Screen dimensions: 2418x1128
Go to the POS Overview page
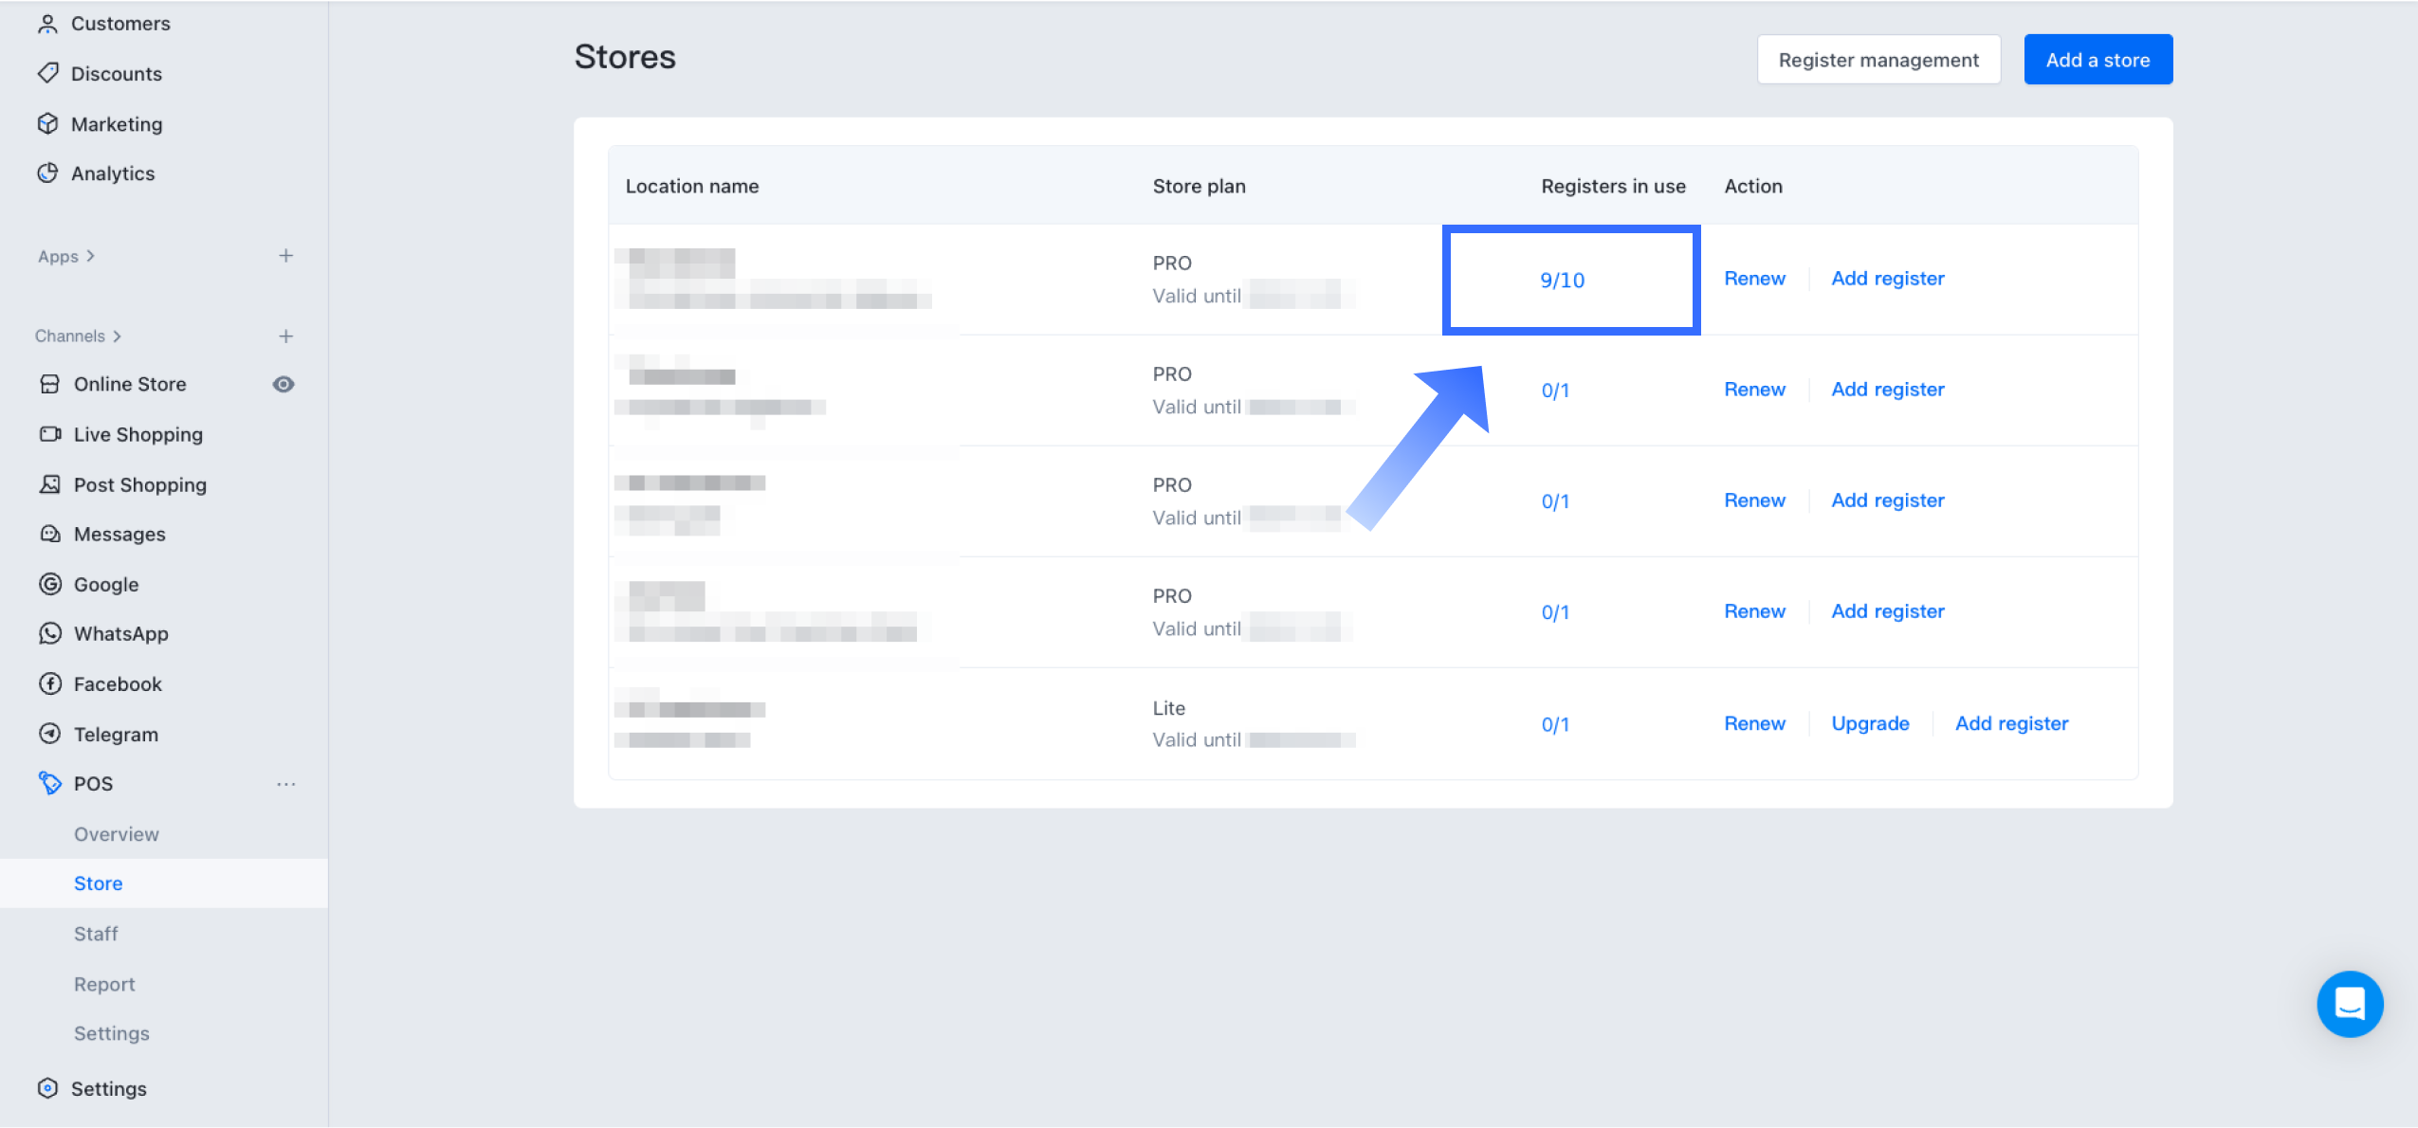point(117,834)
